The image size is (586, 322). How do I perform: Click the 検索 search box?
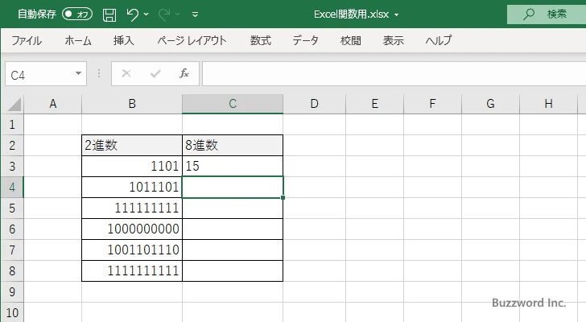pos(547,14)
